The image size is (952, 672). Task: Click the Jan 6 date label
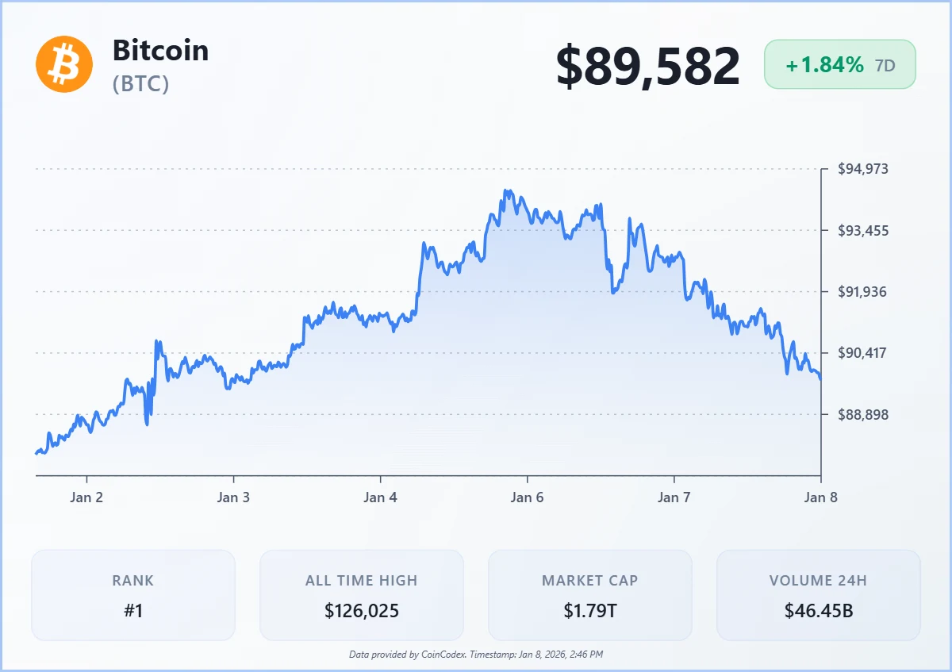tap(527, 497)
